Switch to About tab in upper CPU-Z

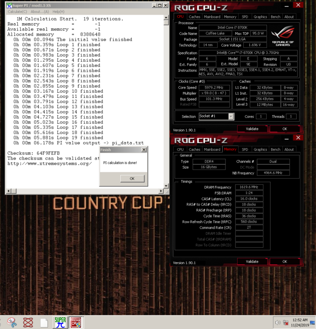[x=289, y=17]
